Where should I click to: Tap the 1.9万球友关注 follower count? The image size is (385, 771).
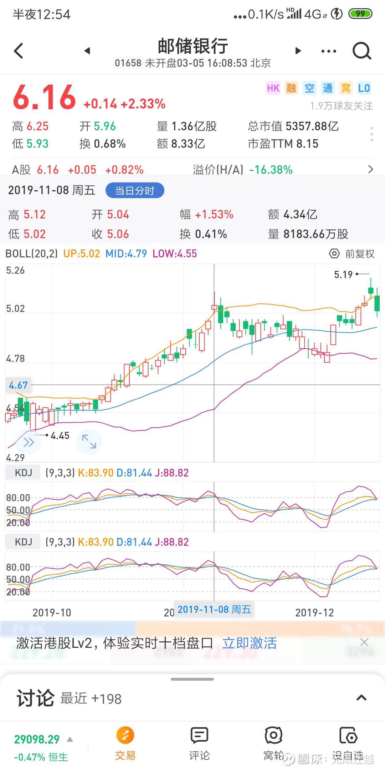pyautogui.click(x=342, y=106)
